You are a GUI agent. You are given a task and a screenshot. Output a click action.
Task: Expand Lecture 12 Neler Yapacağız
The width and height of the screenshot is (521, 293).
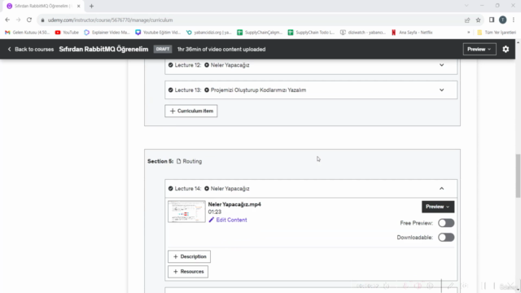pyautogui.click(x=441, y=65)
